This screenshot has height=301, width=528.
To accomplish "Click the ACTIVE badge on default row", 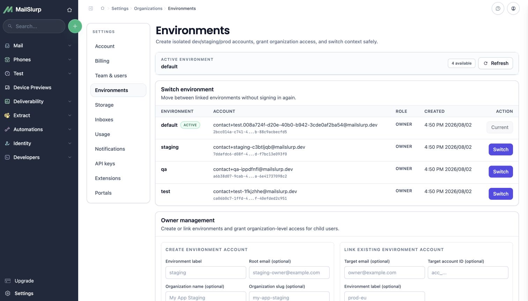I will point(190,125).
